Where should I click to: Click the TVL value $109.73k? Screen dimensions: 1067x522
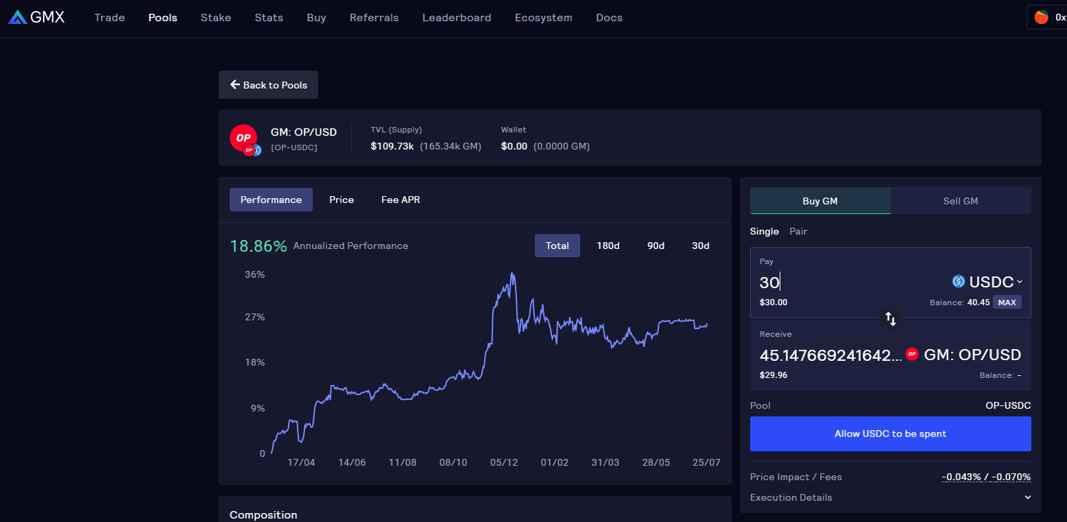393,146
